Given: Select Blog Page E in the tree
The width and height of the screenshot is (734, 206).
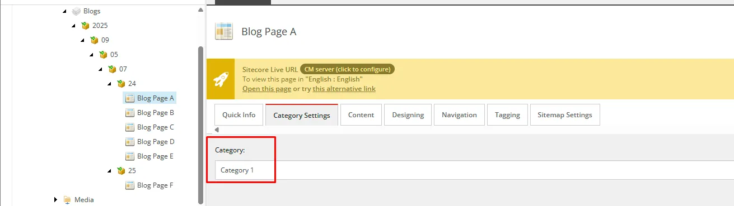Looking at the screenshot, I should point(156,156).
